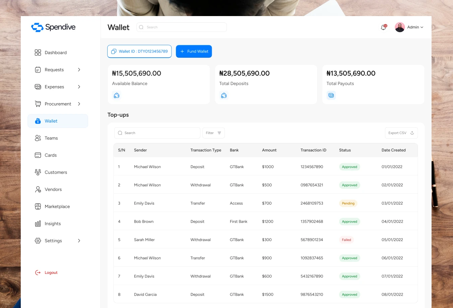Click the copy icon beside Wallet ID
The height and width of the screenshot is (308, 453).
click(114, 51)
